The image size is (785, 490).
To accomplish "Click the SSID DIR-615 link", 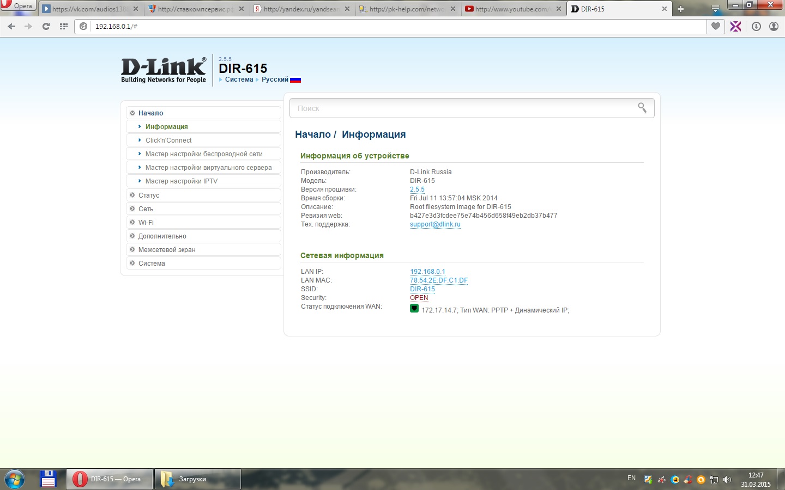I will click(x=422, y=289).
